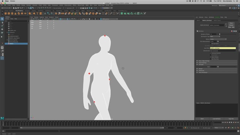Create a polygon cube from the shelf
Viewport: 240px width, 135px height.
click(9, 13)
